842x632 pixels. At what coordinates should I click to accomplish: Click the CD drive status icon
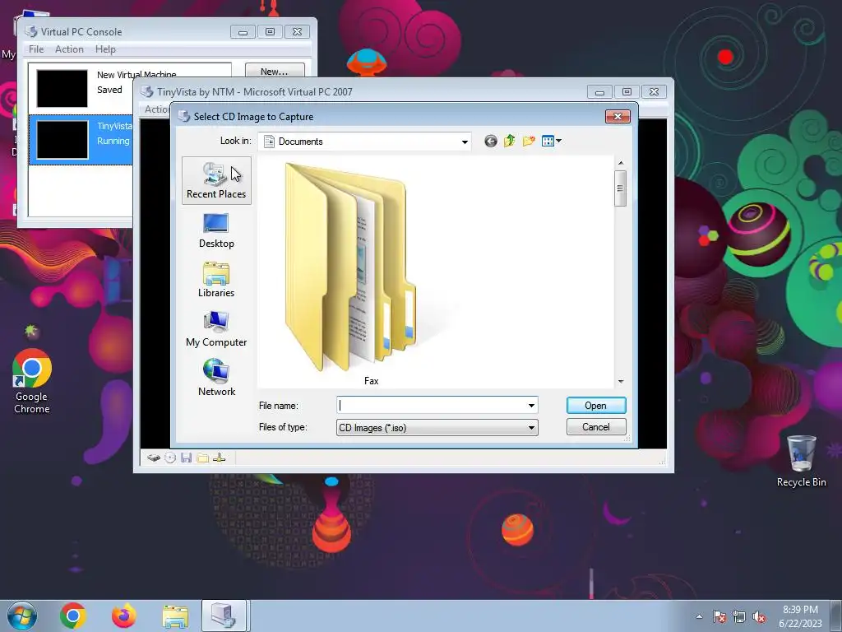[170, 458]
